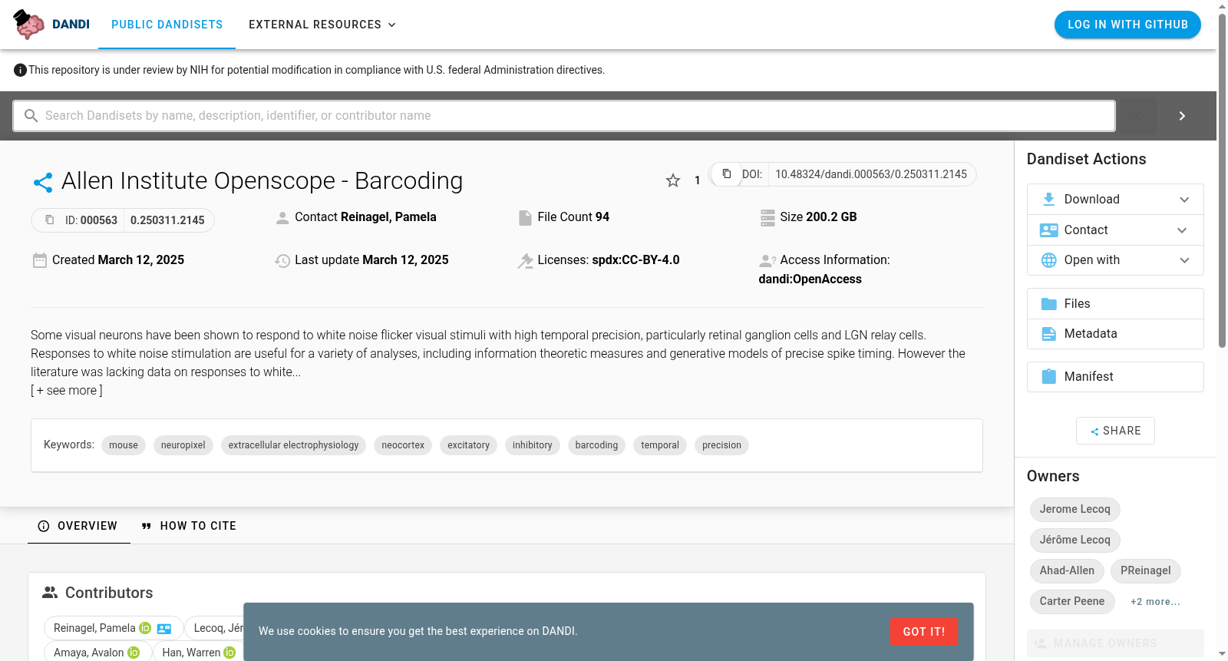1228x661 pixels.
Task: Go to the next dandiset with the right arrow
Action: [x=1182, y=116]
